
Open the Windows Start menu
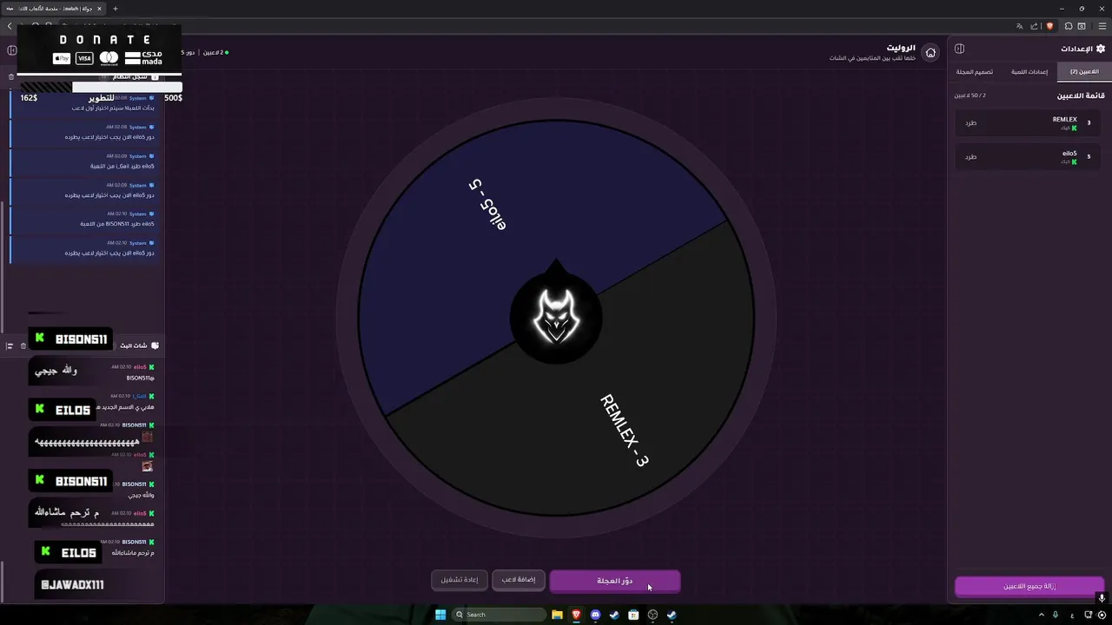[x=440, y=615]
